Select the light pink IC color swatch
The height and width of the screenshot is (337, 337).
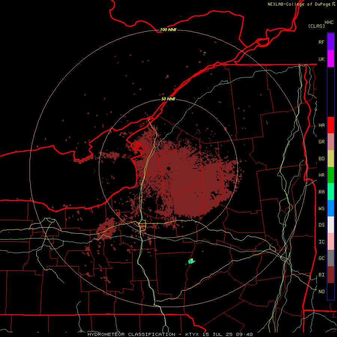(331, 242)
